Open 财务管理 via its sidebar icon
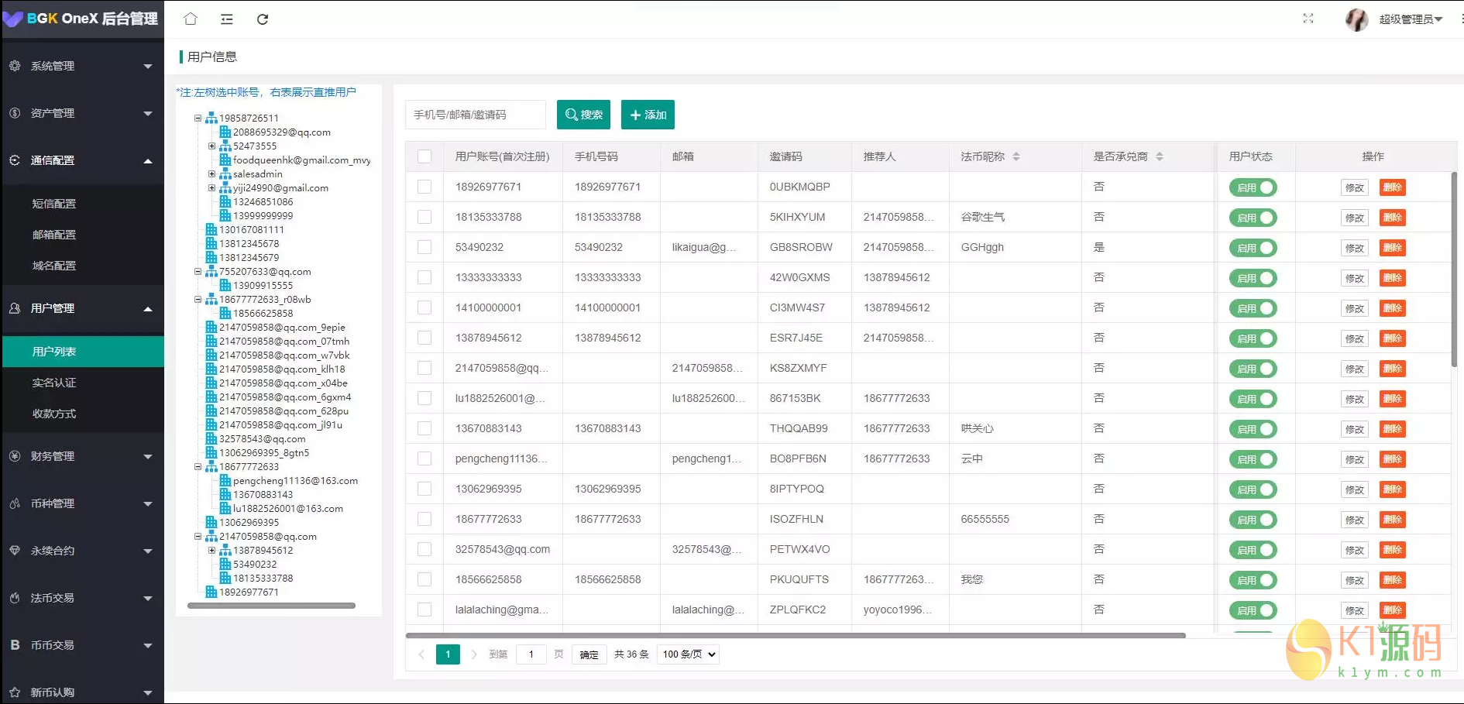This screenshot has width=1464, height=704. (14, 456)
